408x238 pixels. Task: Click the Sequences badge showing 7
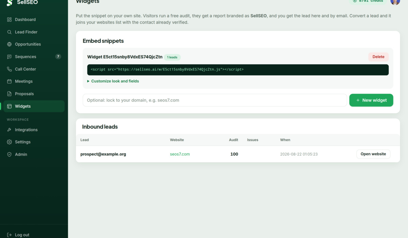58,56
